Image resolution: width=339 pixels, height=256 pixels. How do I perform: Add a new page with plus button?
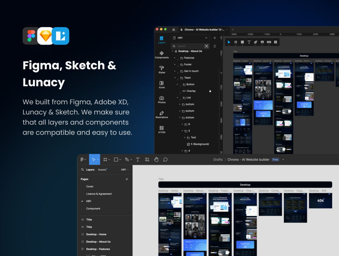(127, 179)
